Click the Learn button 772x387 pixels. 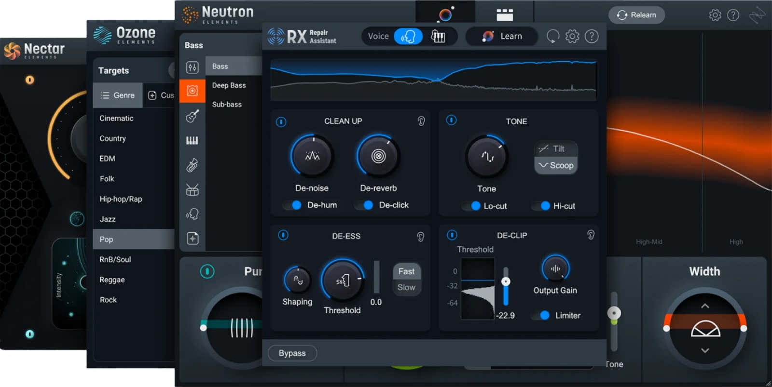click(502, 36)
